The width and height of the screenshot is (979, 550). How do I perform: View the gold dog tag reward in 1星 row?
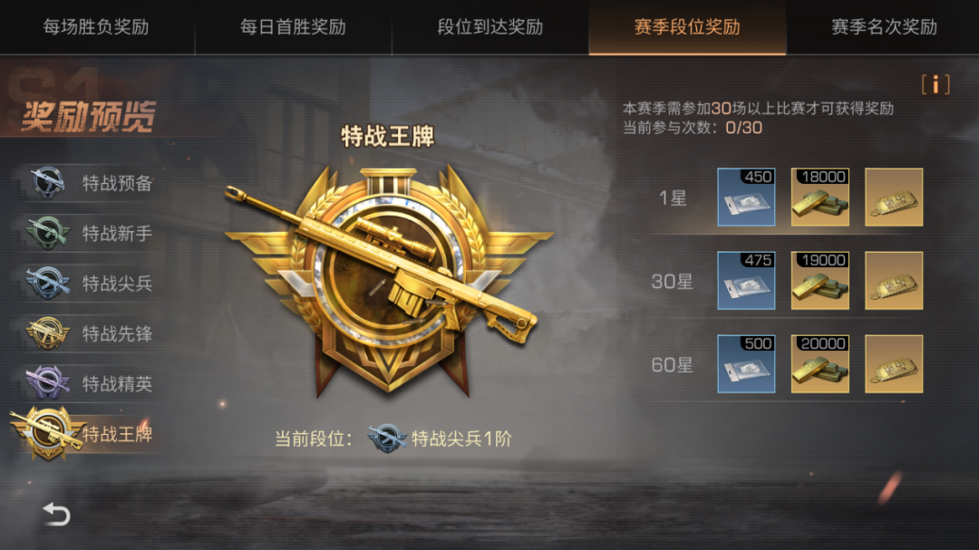tap(894, 198)
